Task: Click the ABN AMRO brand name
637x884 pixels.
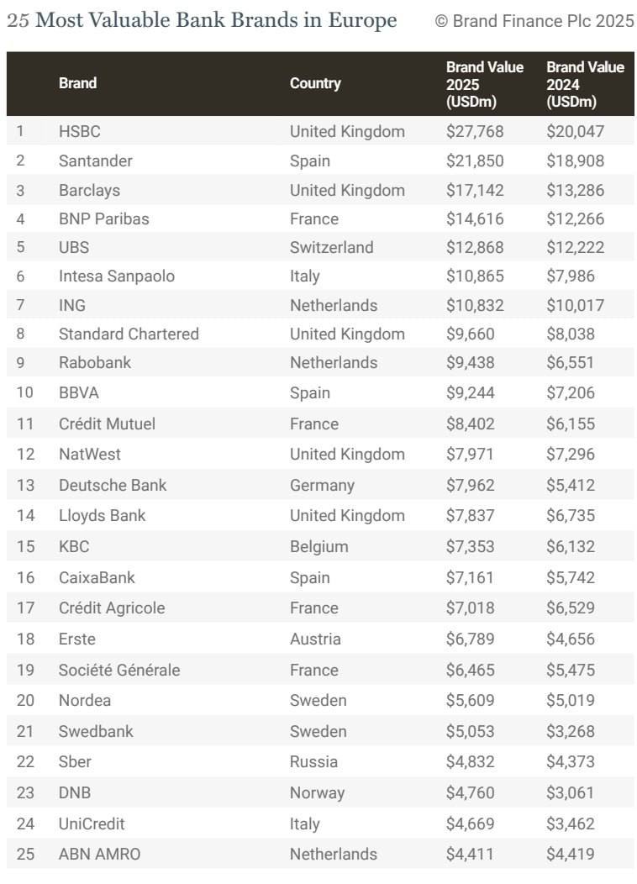Action: click(99, 854)
